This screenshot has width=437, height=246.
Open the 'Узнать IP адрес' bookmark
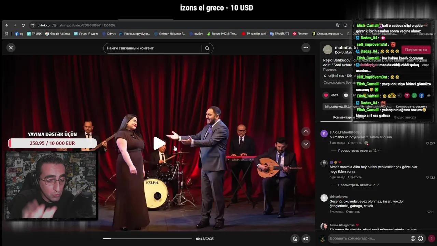[x=86, y=34]
